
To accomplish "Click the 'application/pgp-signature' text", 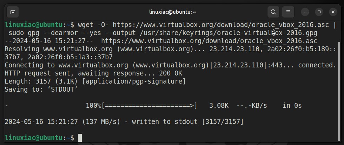I will point(134,81).
